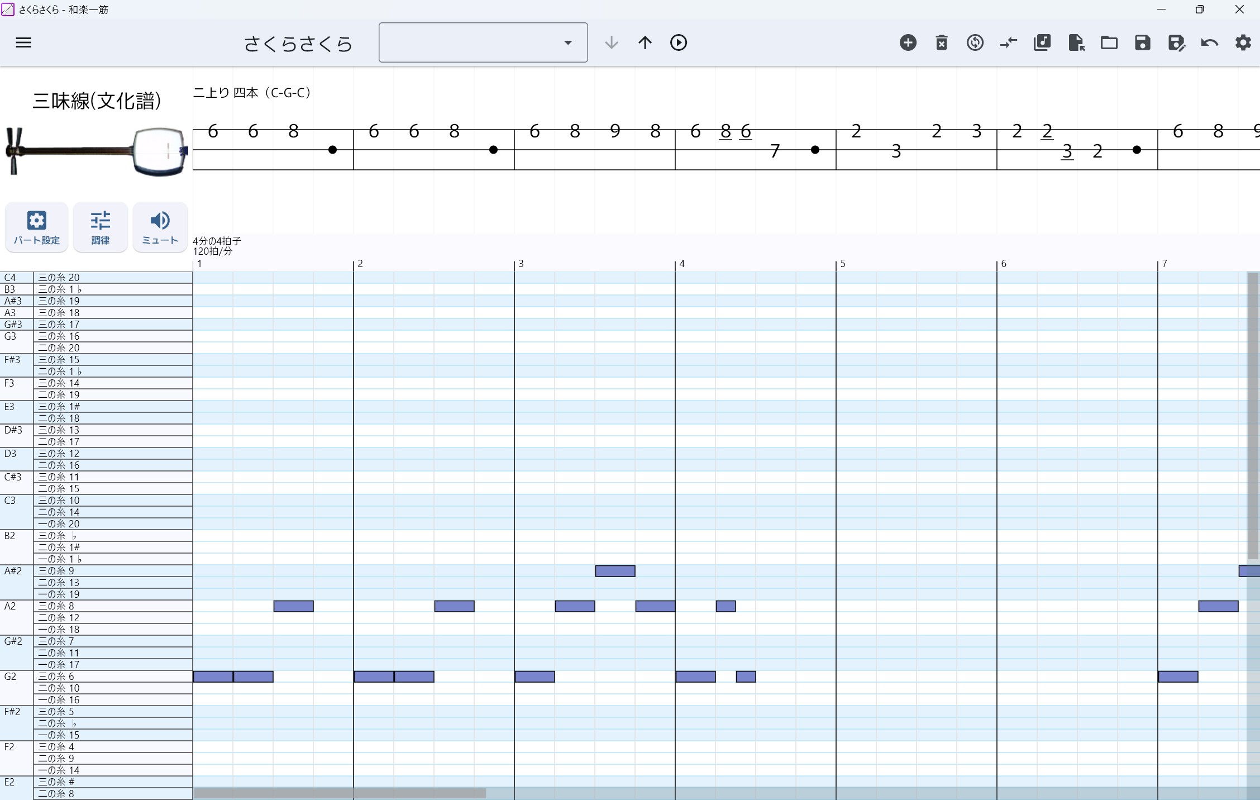Click the compress arrows icon
1260x800 pixels.
(1009, 42)
